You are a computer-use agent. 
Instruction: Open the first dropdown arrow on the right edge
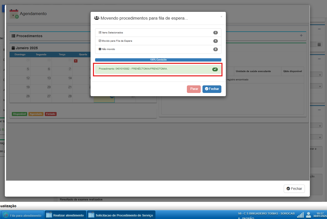tap(320, 75)
